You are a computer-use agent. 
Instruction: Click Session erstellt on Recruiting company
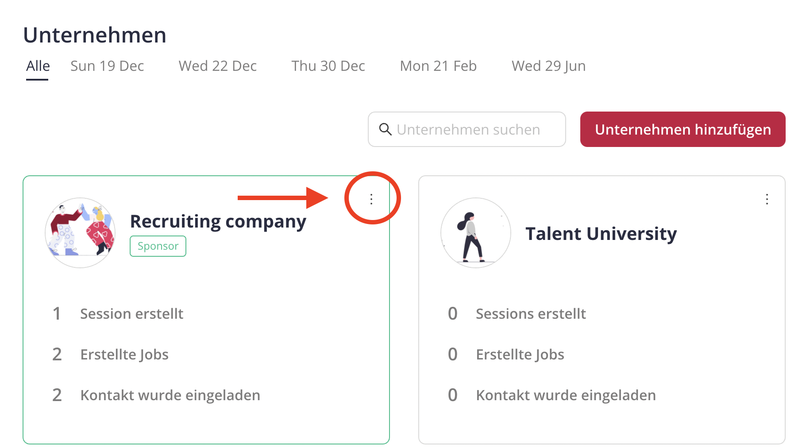pyautogui.click(x=131, y=314)
